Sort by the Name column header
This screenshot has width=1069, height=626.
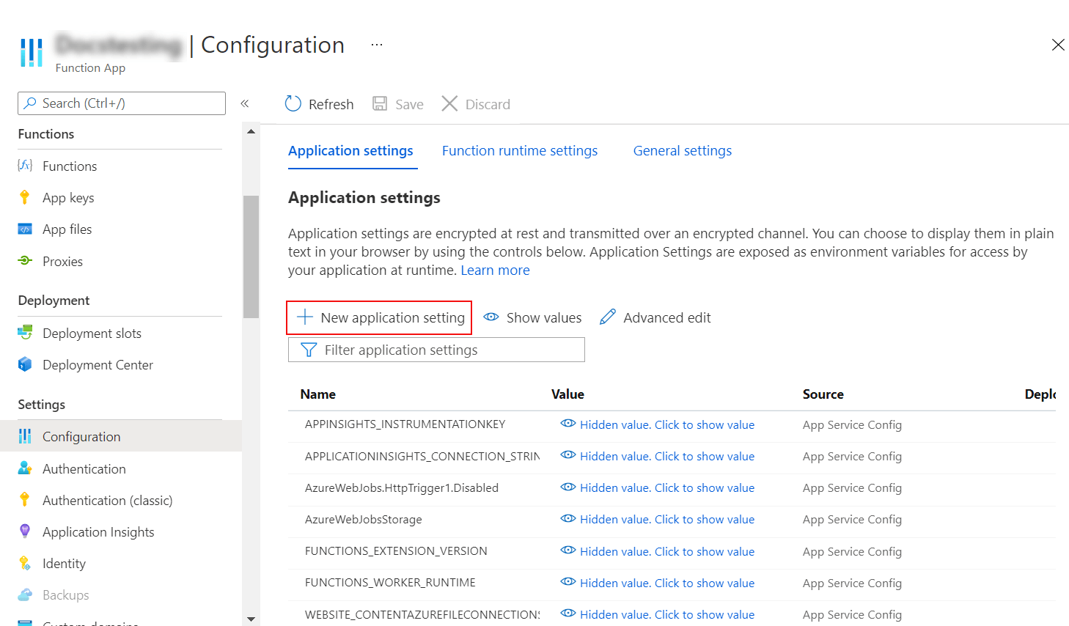[x=317, y=394]
